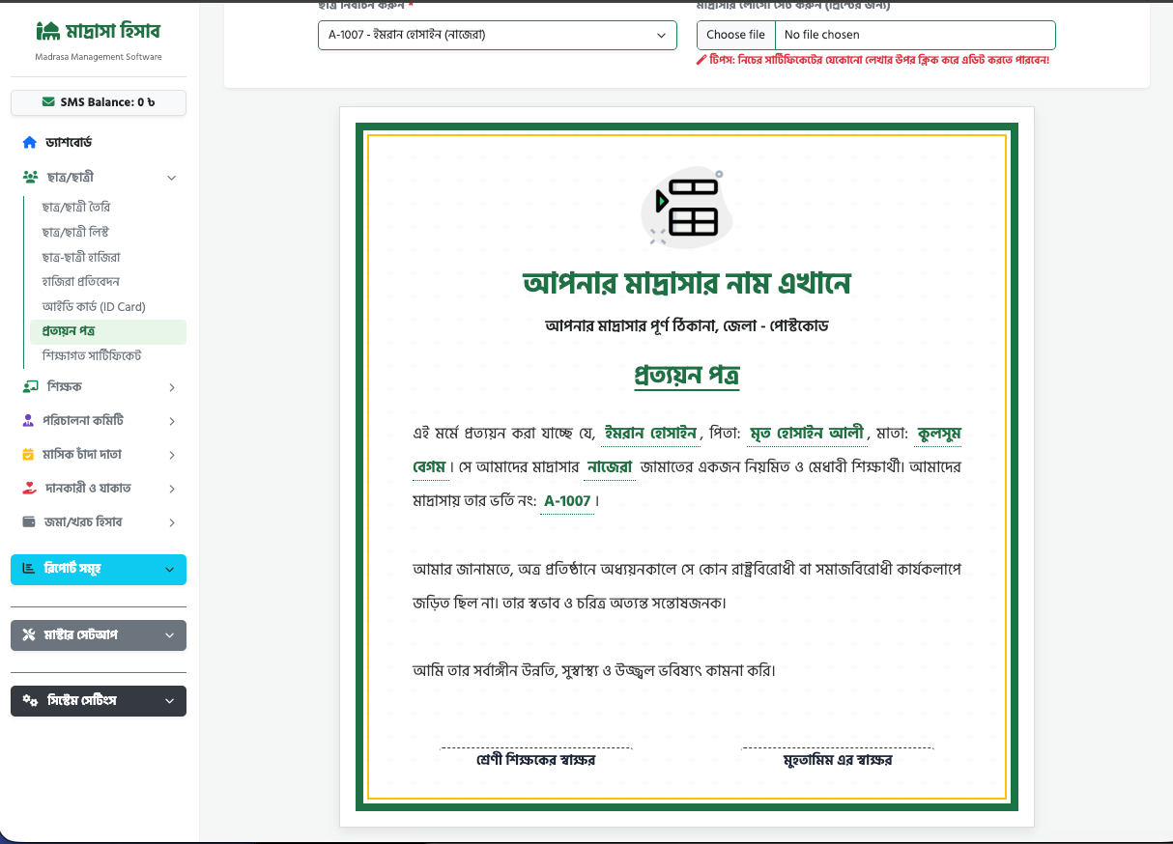Screen dimensions: 1173x844
Task: Expand the মাষ্টার সেটআপ dropdown arrow
Action: (169, 635)
